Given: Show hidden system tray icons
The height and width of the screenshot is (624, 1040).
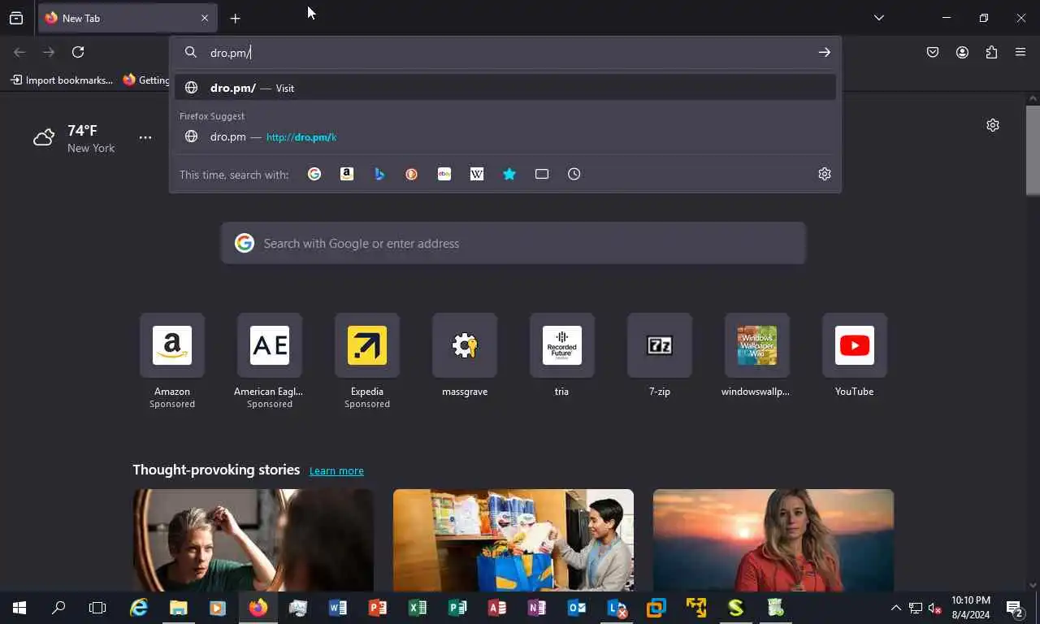Looking at the screenshot, I should [x=896, y=608].
